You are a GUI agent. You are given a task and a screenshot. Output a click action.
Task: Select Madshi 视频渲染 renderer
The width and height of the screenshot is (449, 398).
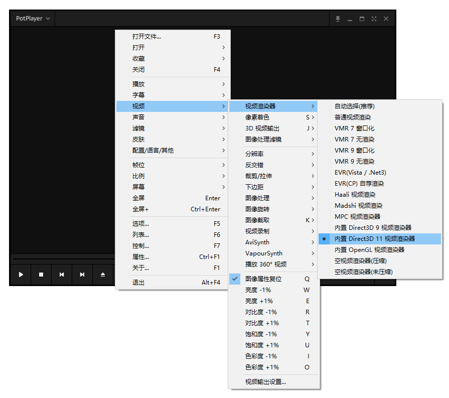380,205
